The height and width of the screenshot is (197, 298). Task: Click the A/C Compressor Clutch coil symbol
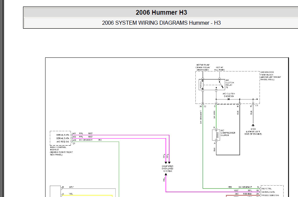pos(216,135)
